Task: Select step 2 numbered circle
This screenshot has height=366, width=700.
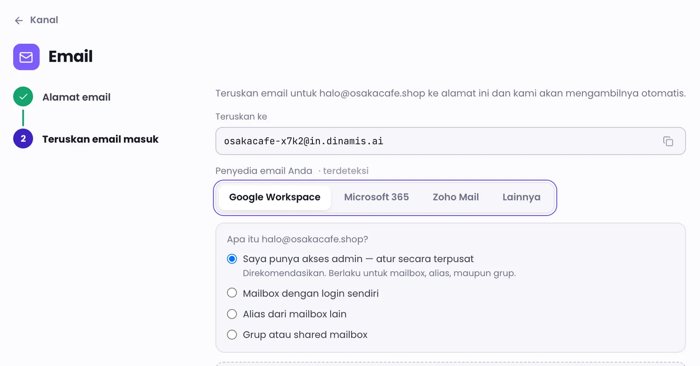Action: pos(23,139)
